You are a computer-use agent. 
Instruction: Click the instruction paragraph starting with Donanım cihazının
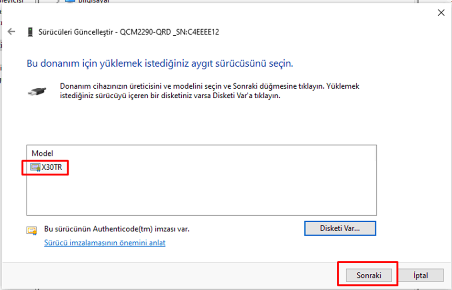[209, 91]
